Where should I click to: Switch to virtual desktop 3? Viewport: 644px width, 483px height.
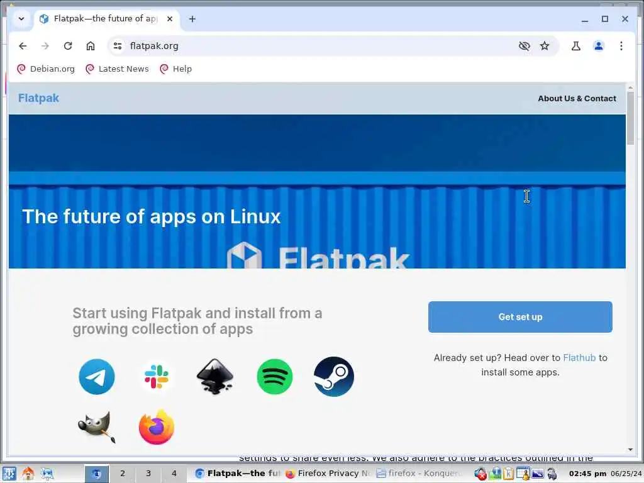148,474
